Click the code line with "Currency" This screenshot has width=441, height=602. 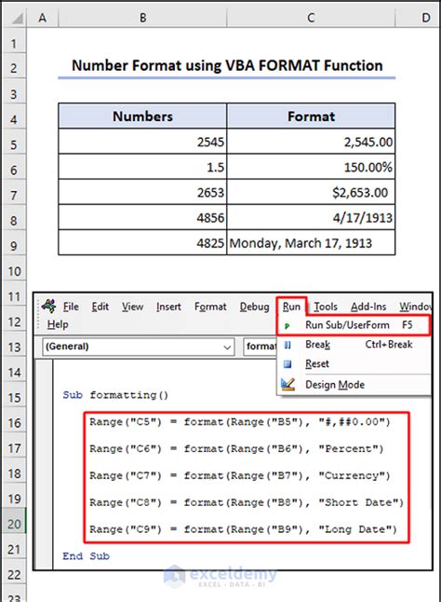(x=240, y=475)
